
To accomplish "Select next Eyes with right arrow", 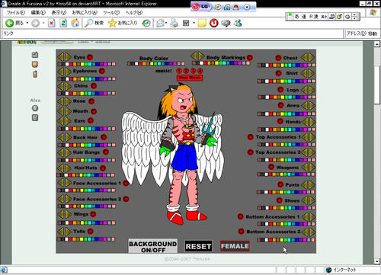I will 68,57.
